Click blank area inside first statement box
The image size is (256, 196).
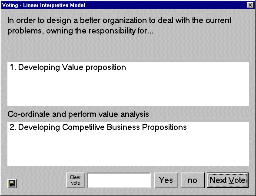(x=128, y=91)
